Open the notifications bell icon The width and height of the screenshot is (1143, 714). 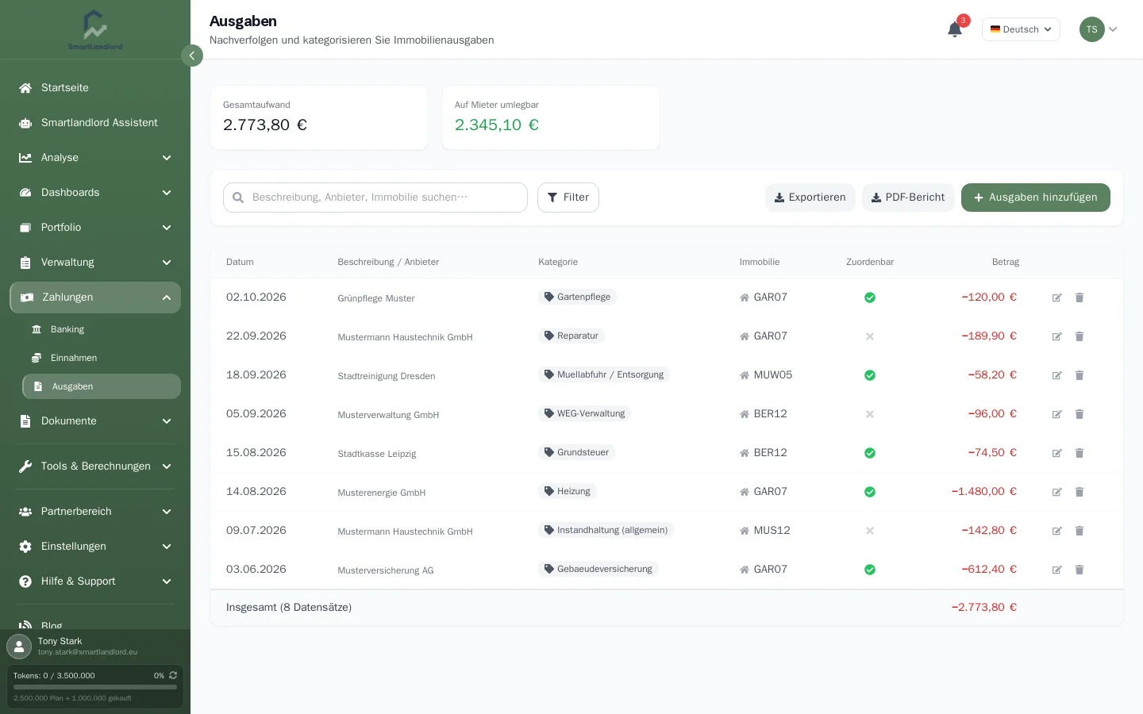[x=955, y=29]
